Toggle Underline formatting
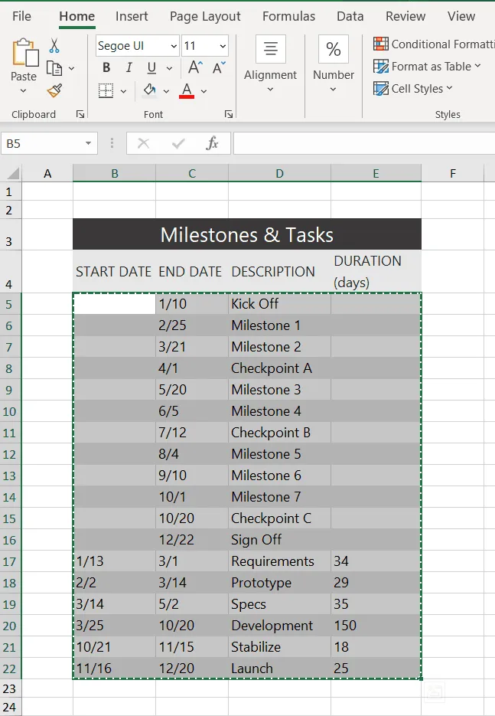Screen dimensions: 495x716 (151, 68)
